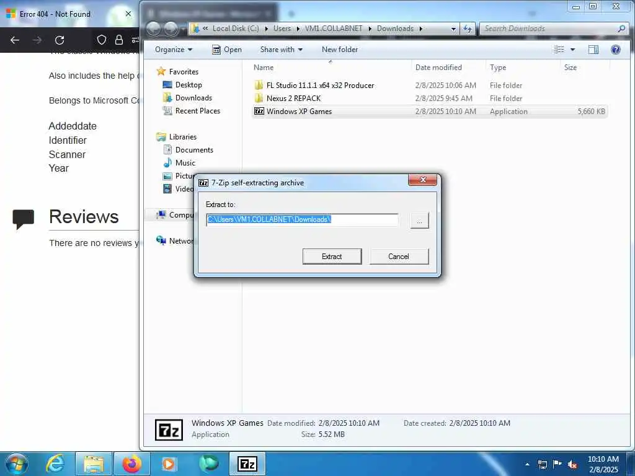Expand the view options dropdown arrow
The height and width of the screenshot is (476, 635).
(572, 50)
